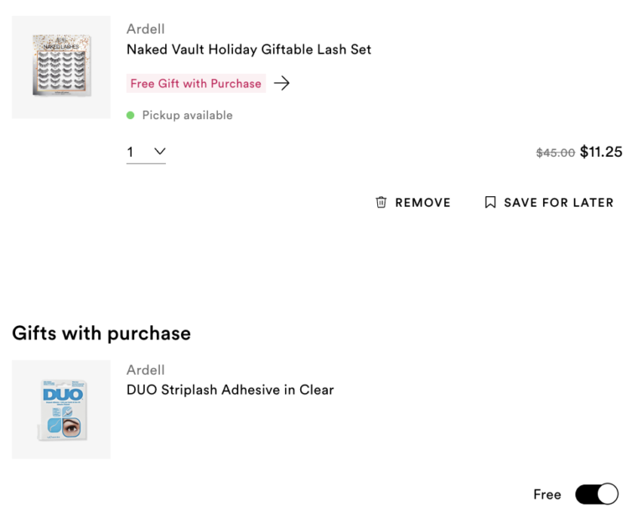Screen dimensions: 632x528
Task: Click the trash can icon
Action: (x=381, y=202)
